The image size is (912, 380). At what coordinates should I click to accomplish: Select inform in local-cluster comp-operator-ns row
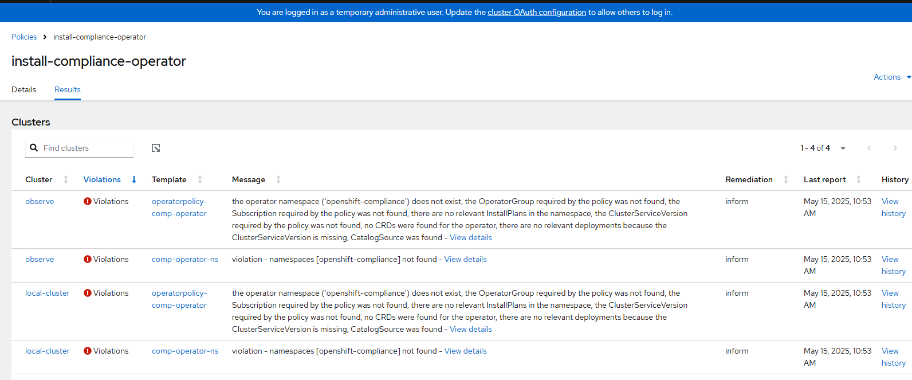click(x=737, y=351)
